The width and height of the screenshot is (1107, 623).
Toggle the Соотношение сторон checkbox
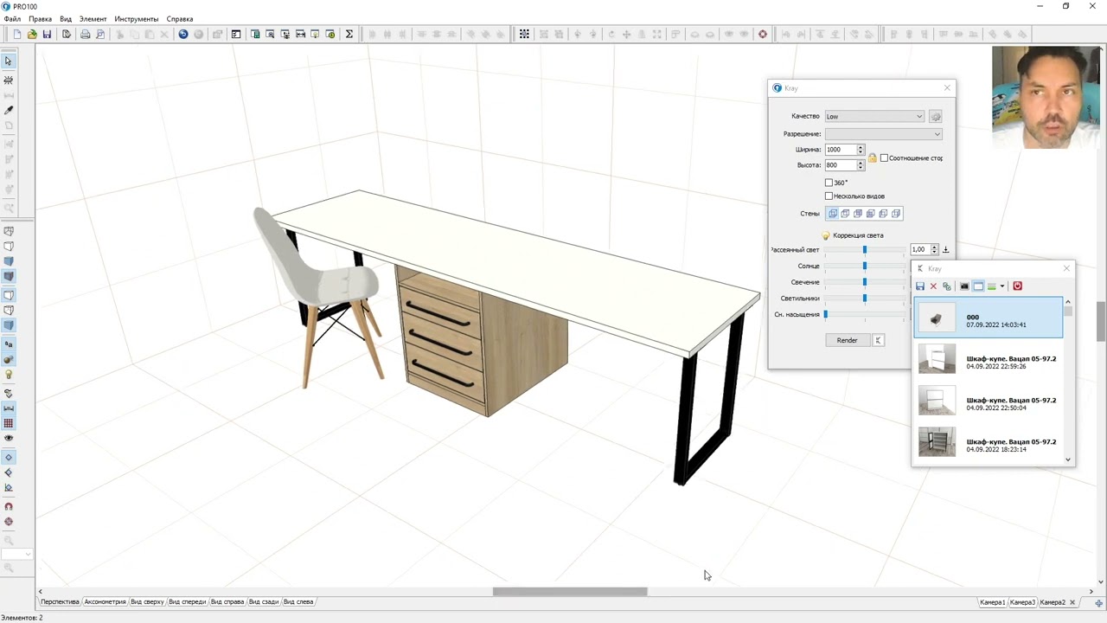[884, 158]
